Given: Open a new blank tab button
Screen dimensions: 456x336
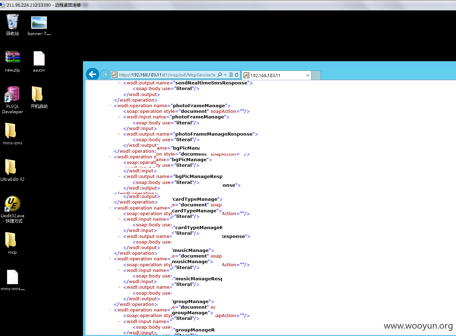Looking at the screenshot, I should point(316,75).
